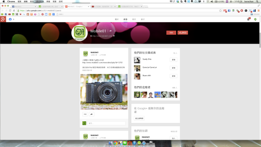261x147 pixels.
Task: Open the mobile01.com website link on cover
Action: coord(102,36)
